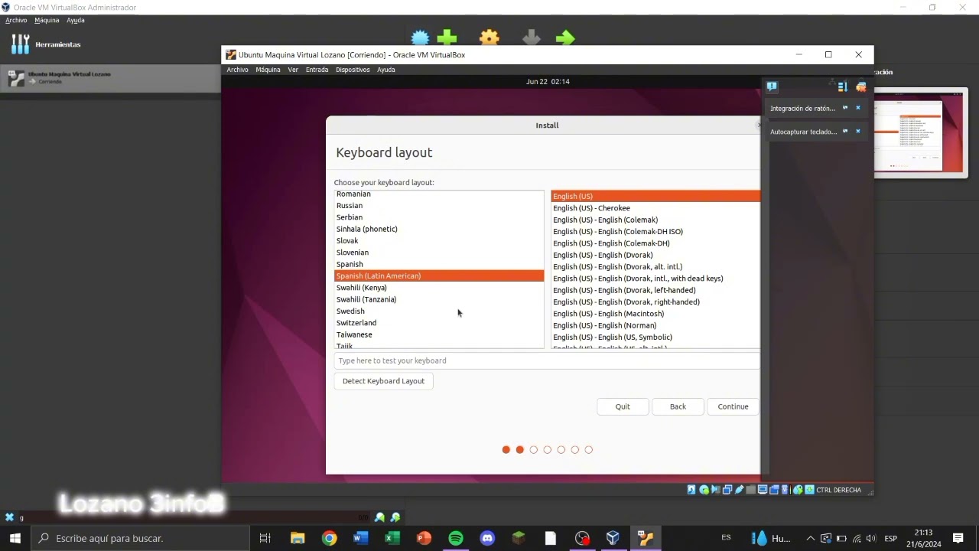Open Discord from the taskbar
Viewport: 979px width, 551px height.
tap(487, 538)
